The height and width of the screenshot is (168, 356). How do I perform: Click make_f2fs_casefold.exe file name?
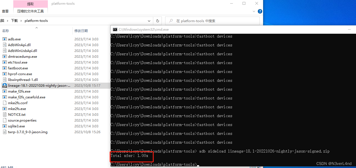point(27,97)
